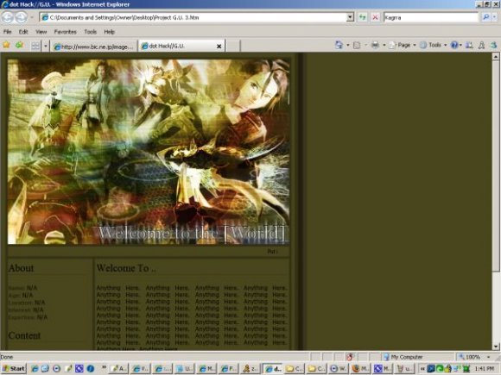This screenshot has width=501, height=375.
Task: Open Favorites Center star icon
Action: [x=6, y=45]
